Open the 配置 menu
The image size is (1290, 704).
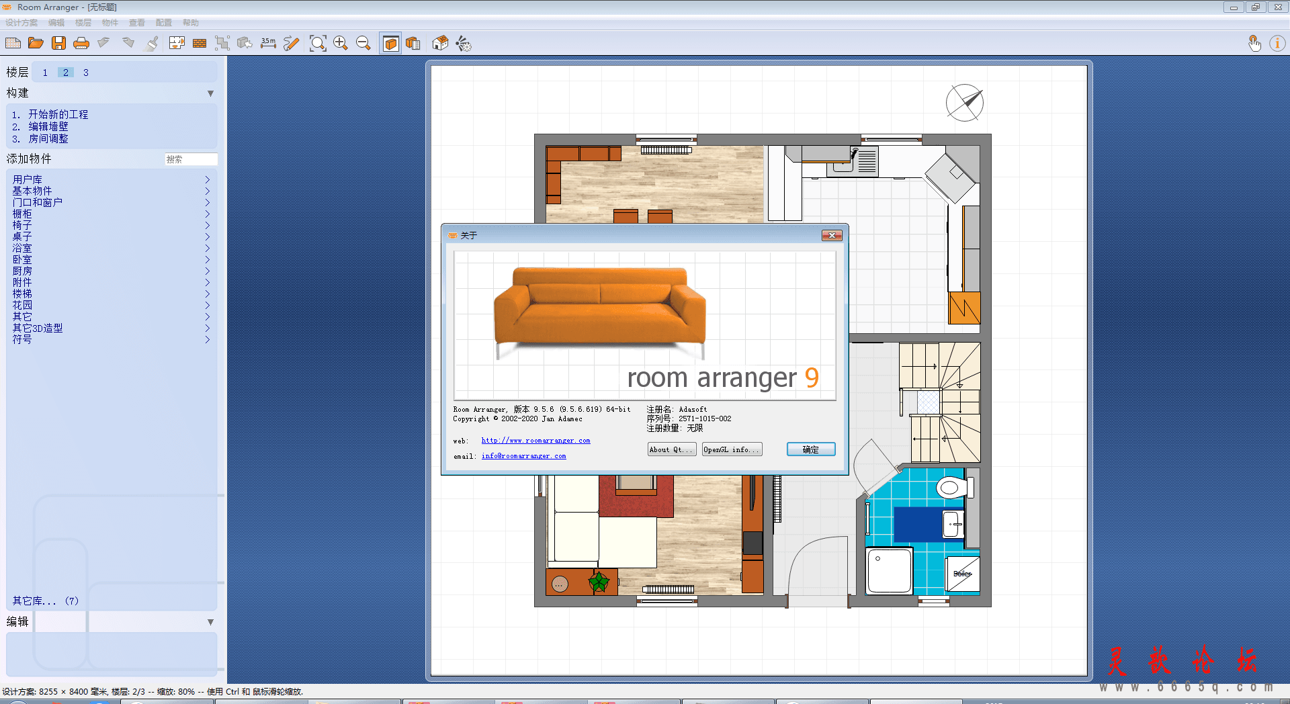pyautogui.click(x=164, y=23)
